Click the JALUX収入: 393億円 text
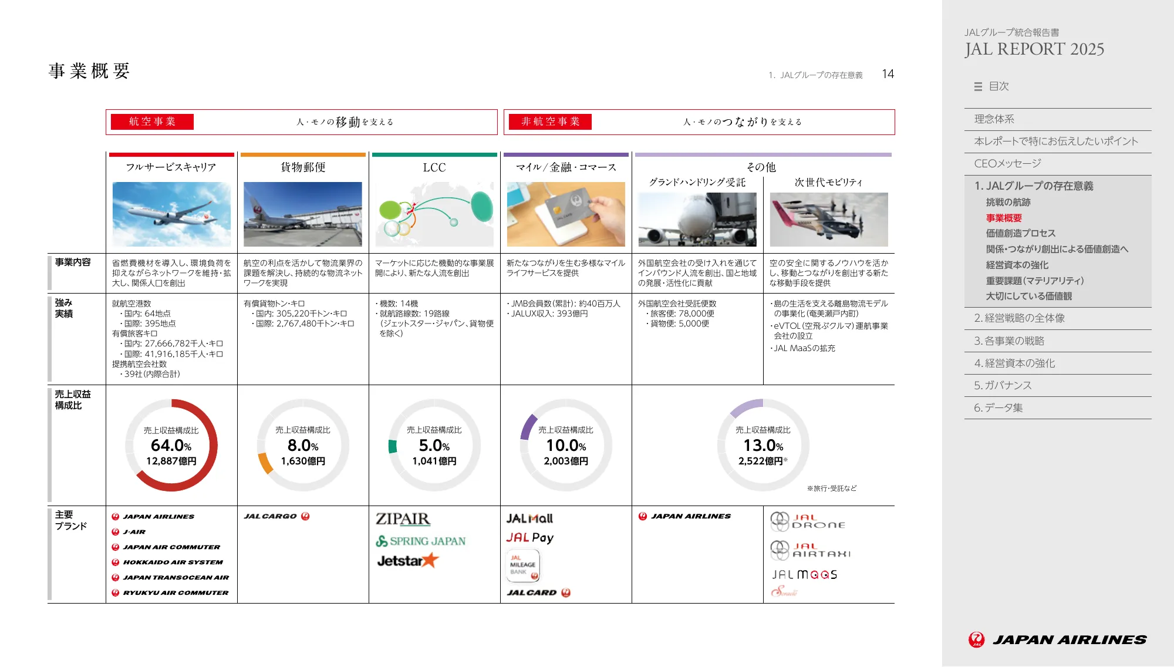This screenshot has width=1174, height=667. 549,314
